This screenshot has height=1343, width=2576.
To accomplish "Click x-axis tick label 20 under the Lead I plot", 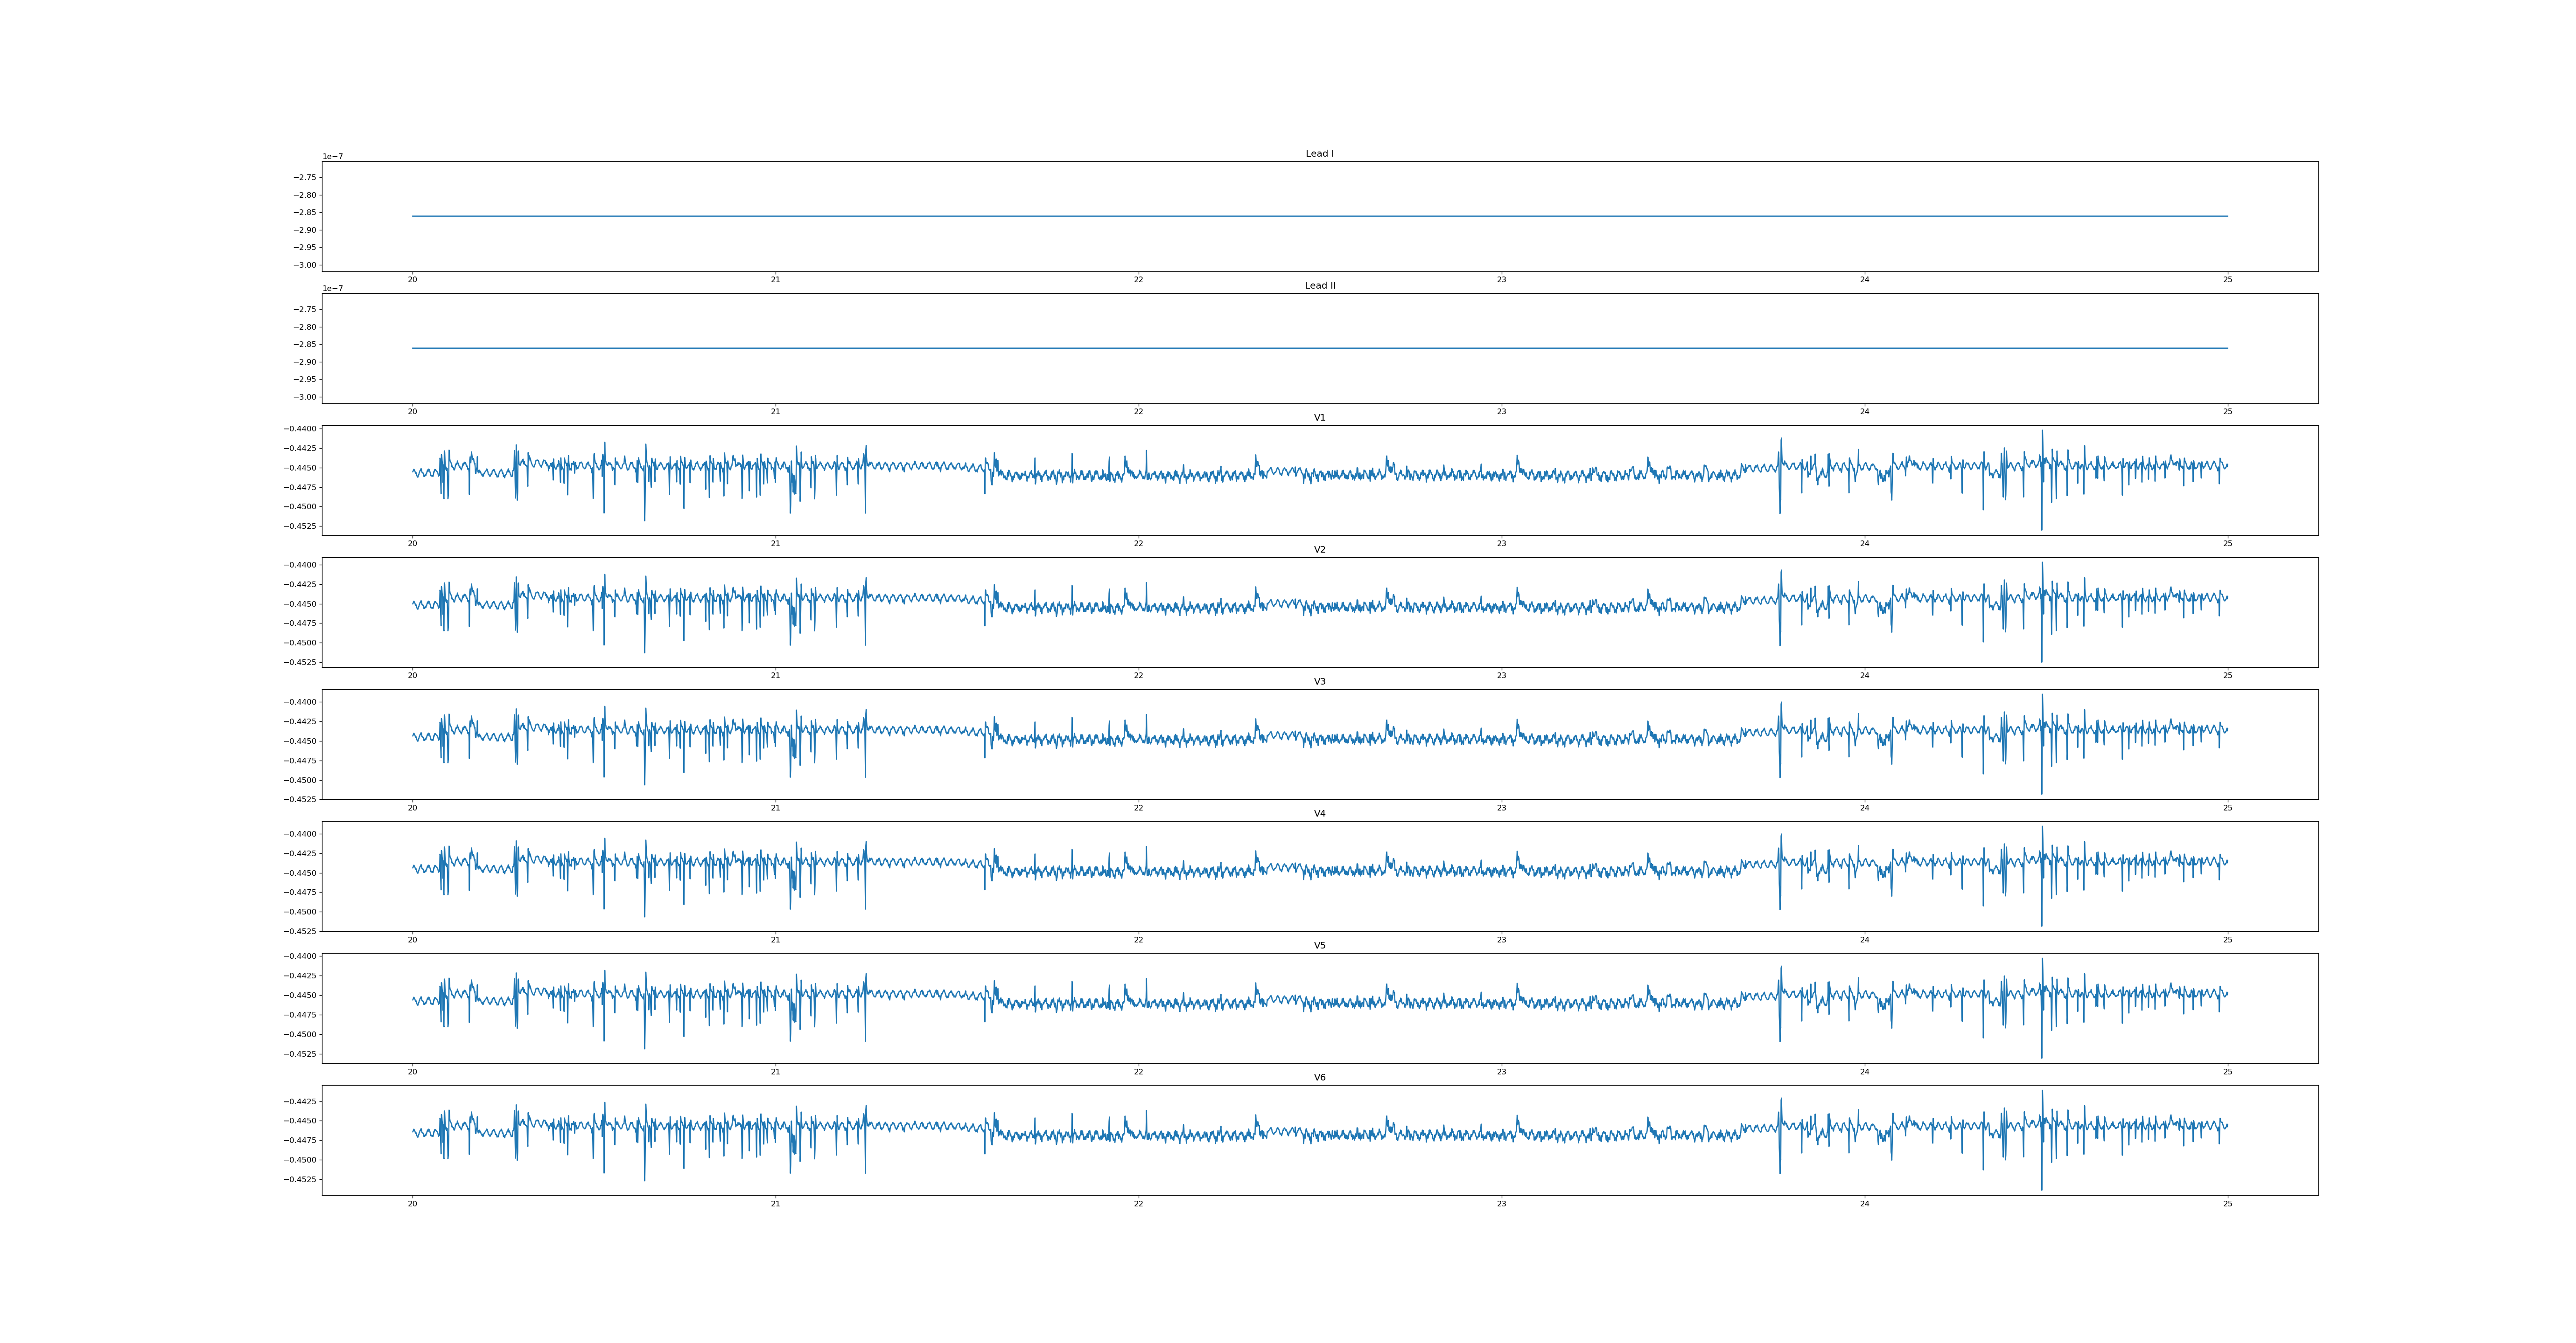I will point(412,280).
